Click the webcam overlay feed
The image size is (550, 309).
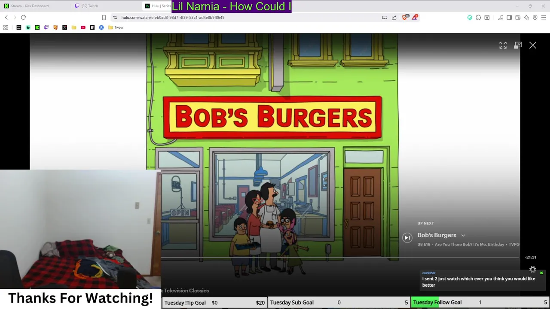[80, 229]
